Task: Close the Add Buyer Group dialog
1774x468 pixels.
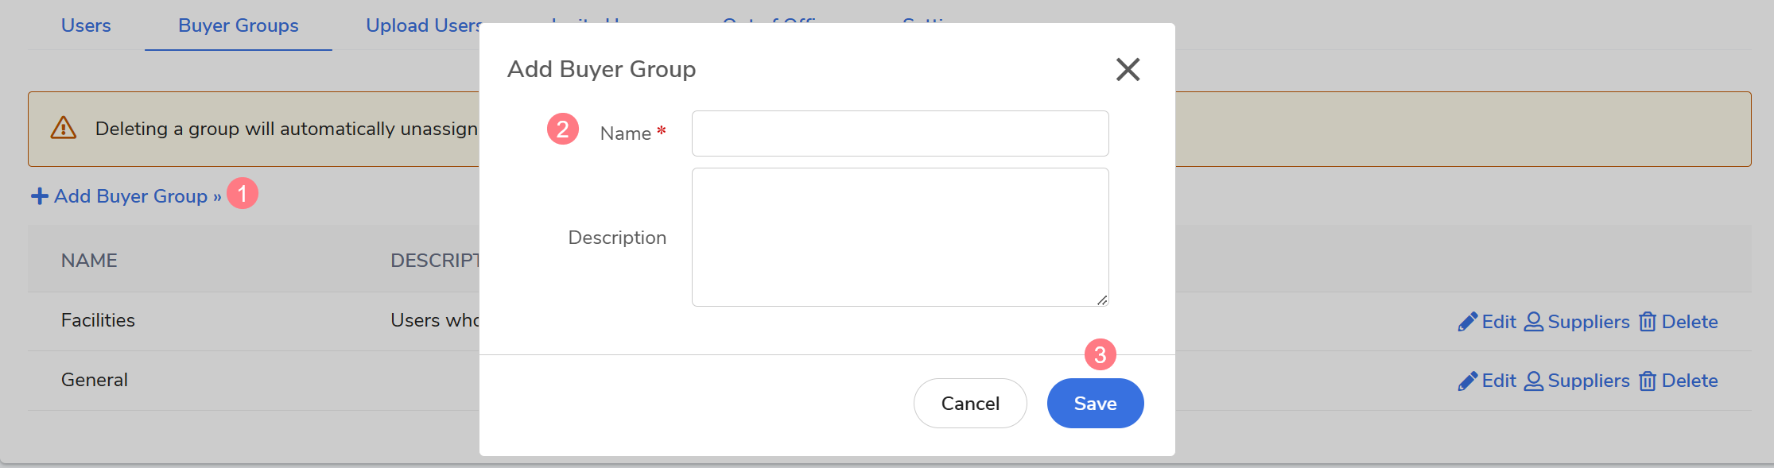Action: coord(1128,69)
